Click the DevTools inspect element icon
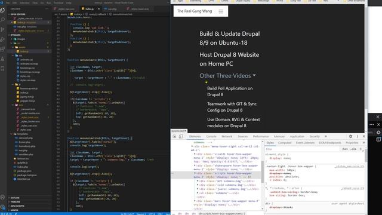The width and height of the screenshot is (382, 215). click(174, 137)
